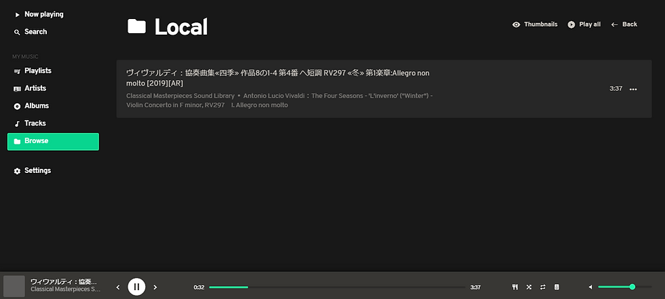Click the current track artwork thumbnail
This screenshot has height=299, width=665.
(14, 286)
